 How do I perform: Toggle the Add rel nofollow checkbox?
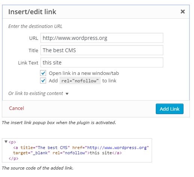pyautogui.click(x=43, y=80)
